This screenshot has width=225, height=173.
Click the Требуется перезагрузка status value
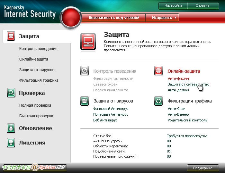[x=187, y=136]
